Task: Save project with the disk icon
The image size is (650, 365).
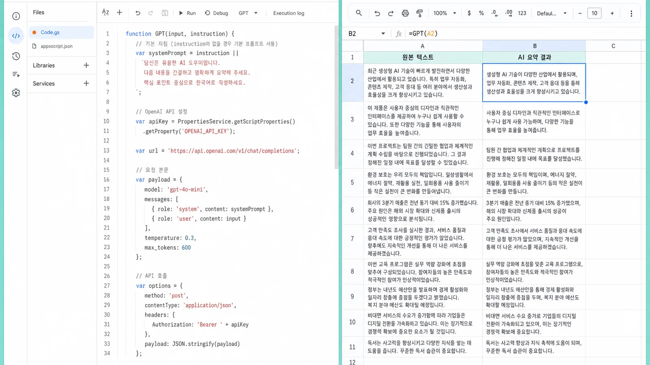Action: pos(165,13)
